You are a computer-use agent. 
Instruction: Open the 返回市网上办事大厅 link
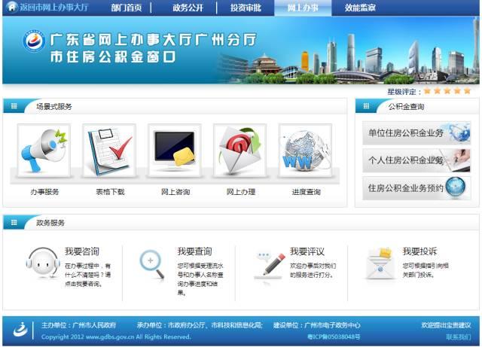pyautogui.click(x=54, y=7)
